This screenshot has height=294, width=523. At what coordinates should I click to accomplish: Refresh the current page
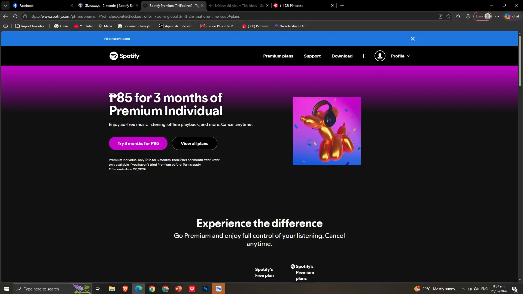(15, 16)
